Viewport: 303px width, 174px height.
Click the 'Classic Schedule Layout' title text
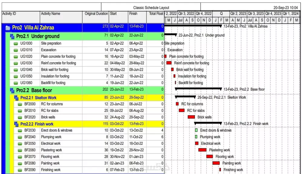pos(151,8)
